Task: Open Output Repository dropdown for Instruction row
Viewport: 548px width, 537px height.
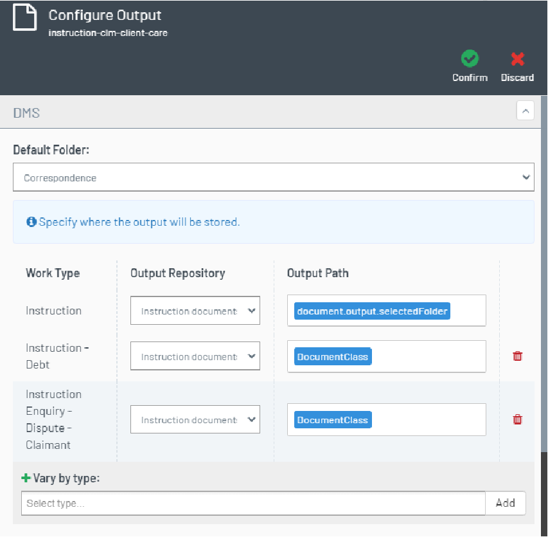Action: 195,311
